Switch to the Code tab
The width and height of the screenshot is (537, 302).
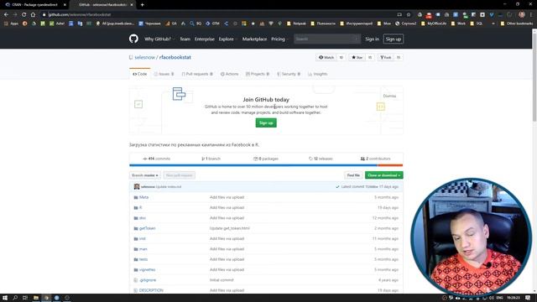click(x=140, y=74)
